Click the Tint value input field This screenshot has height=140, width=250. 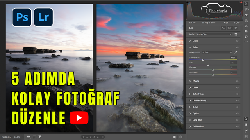click(x=234, y=63)
